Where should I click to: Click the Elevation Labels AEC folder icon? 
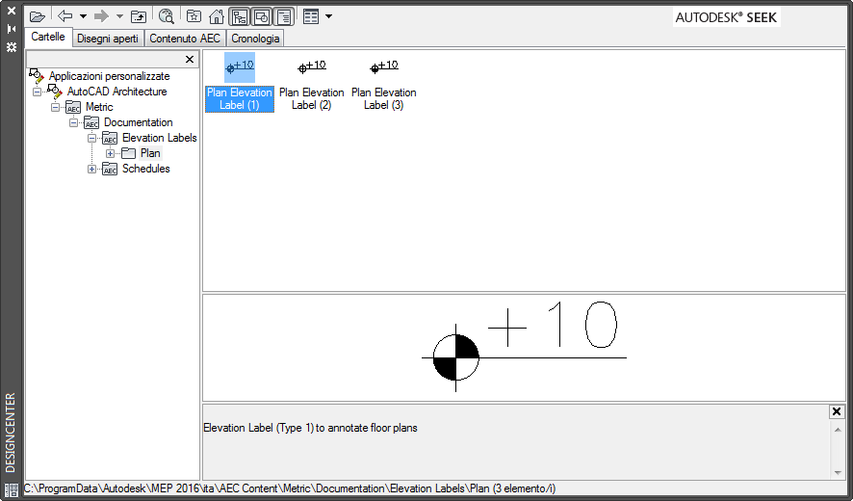[110, 138]
